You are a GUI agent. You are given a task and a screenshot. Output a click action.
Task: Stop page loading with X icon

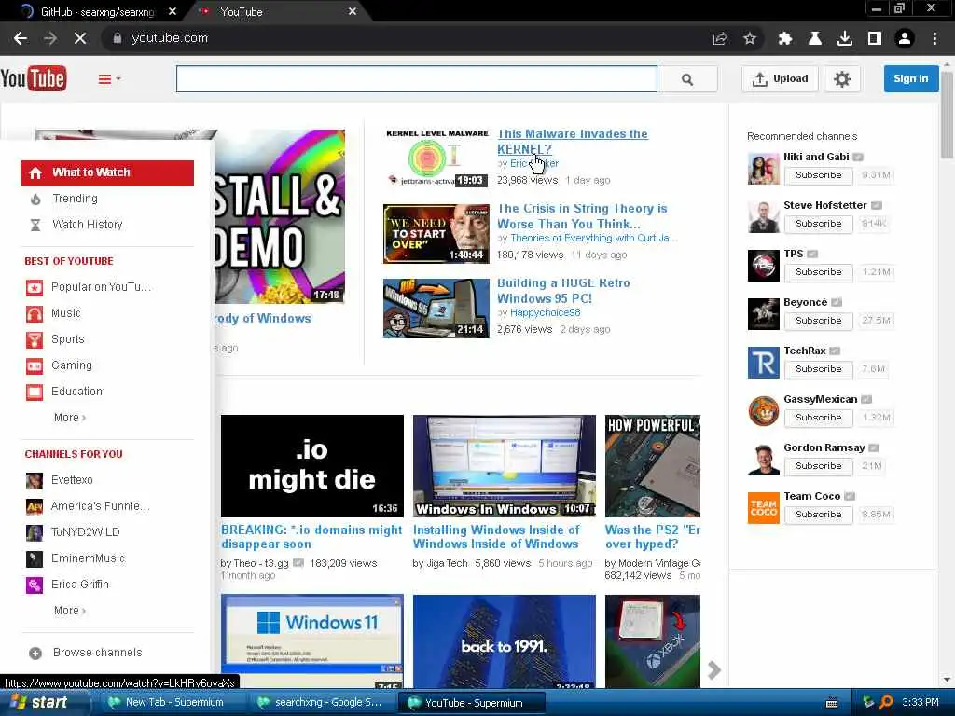pos(80,38)
